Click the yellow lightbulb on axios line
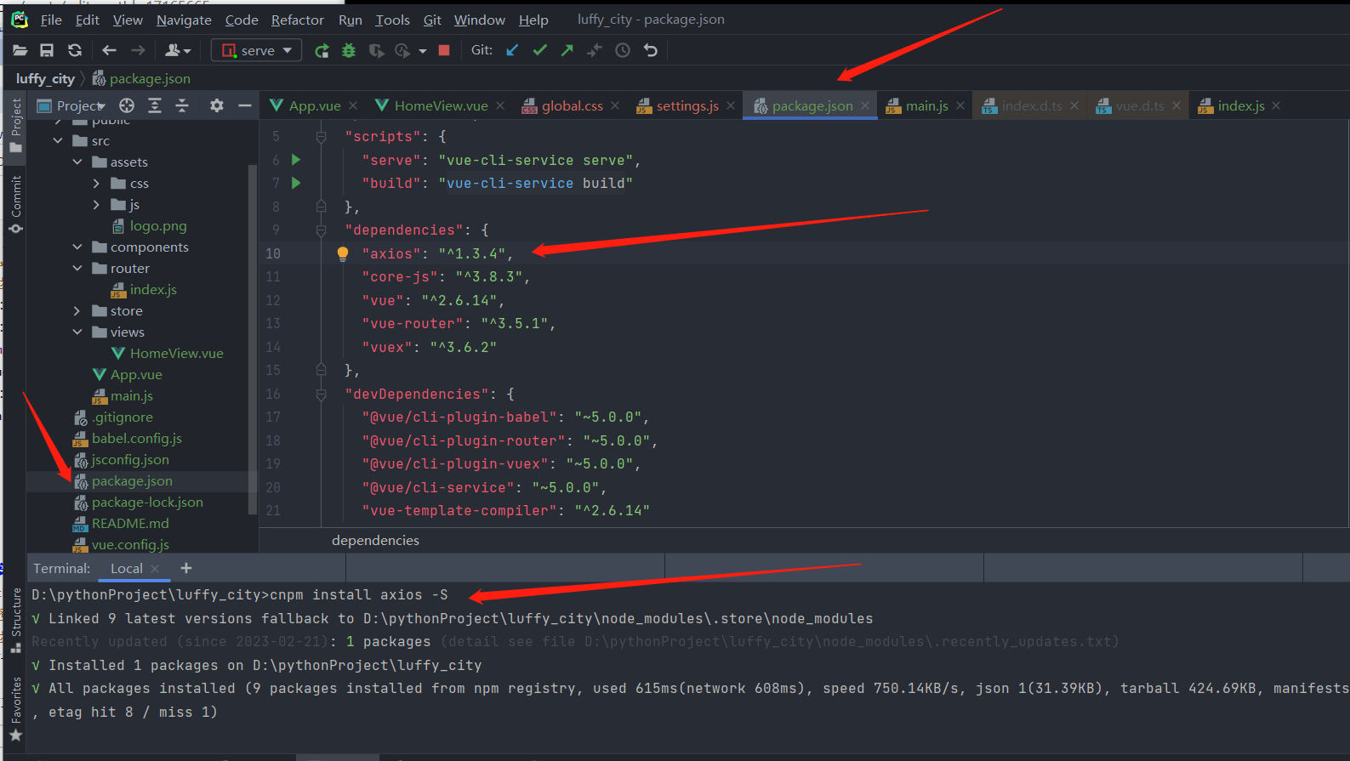Screen dimensions: 1350x761 (343, 253)
